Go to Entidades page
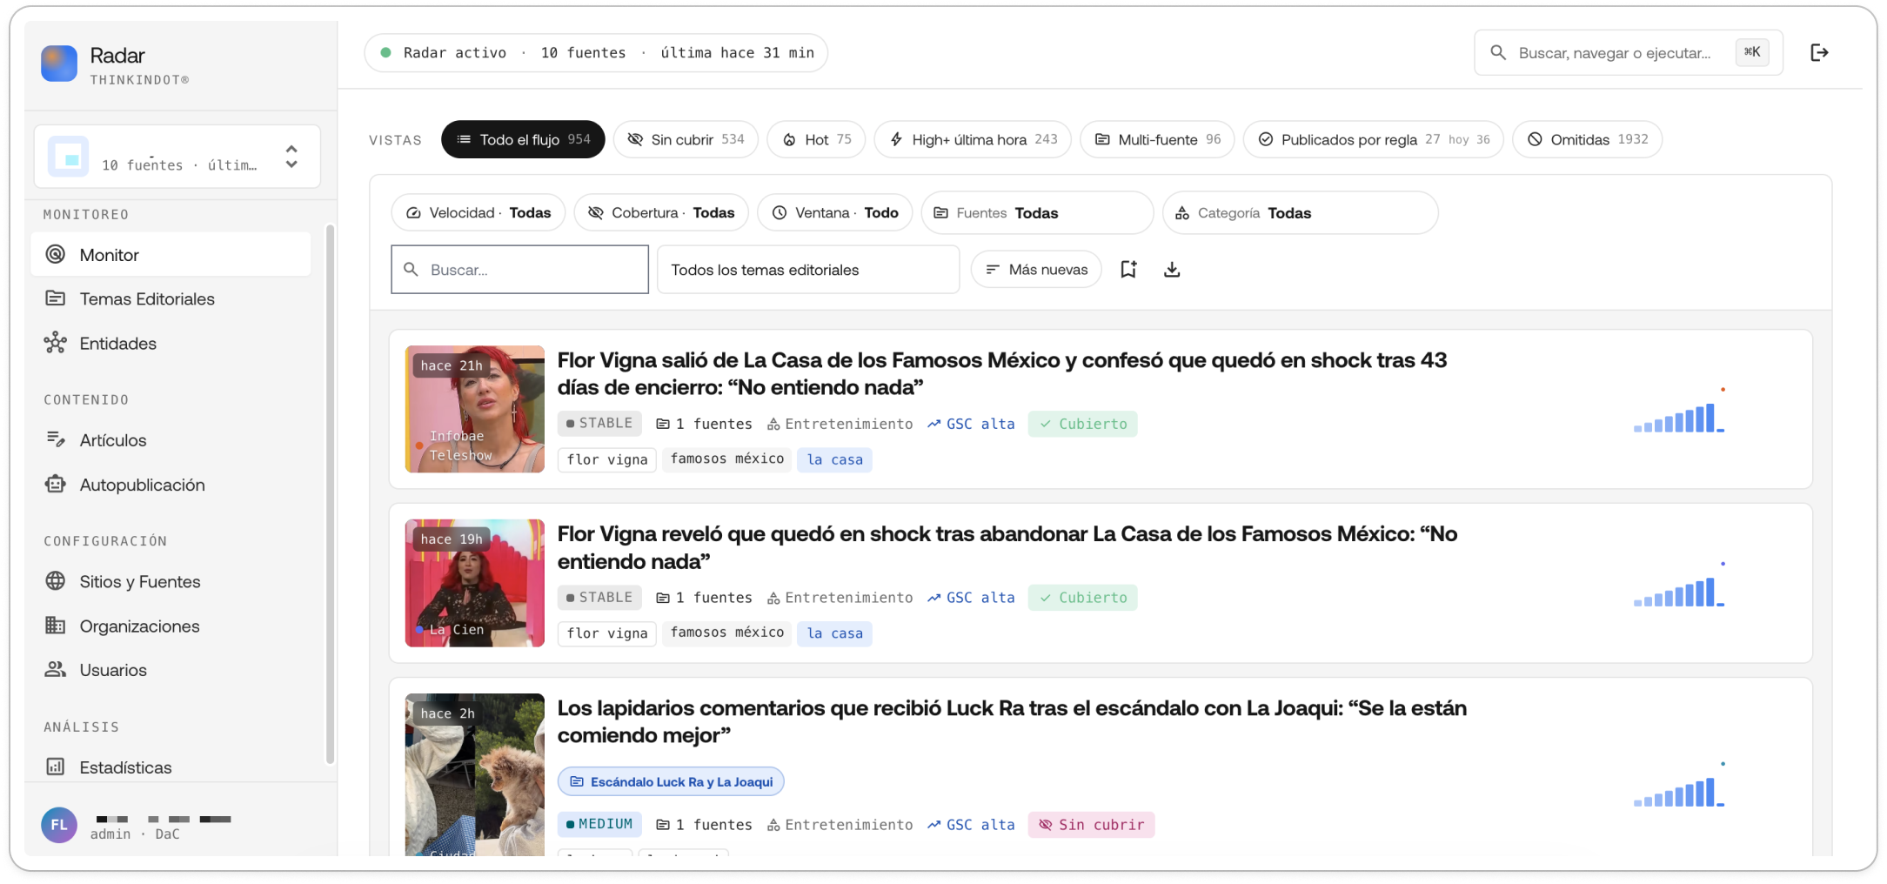 pos(171,344)
